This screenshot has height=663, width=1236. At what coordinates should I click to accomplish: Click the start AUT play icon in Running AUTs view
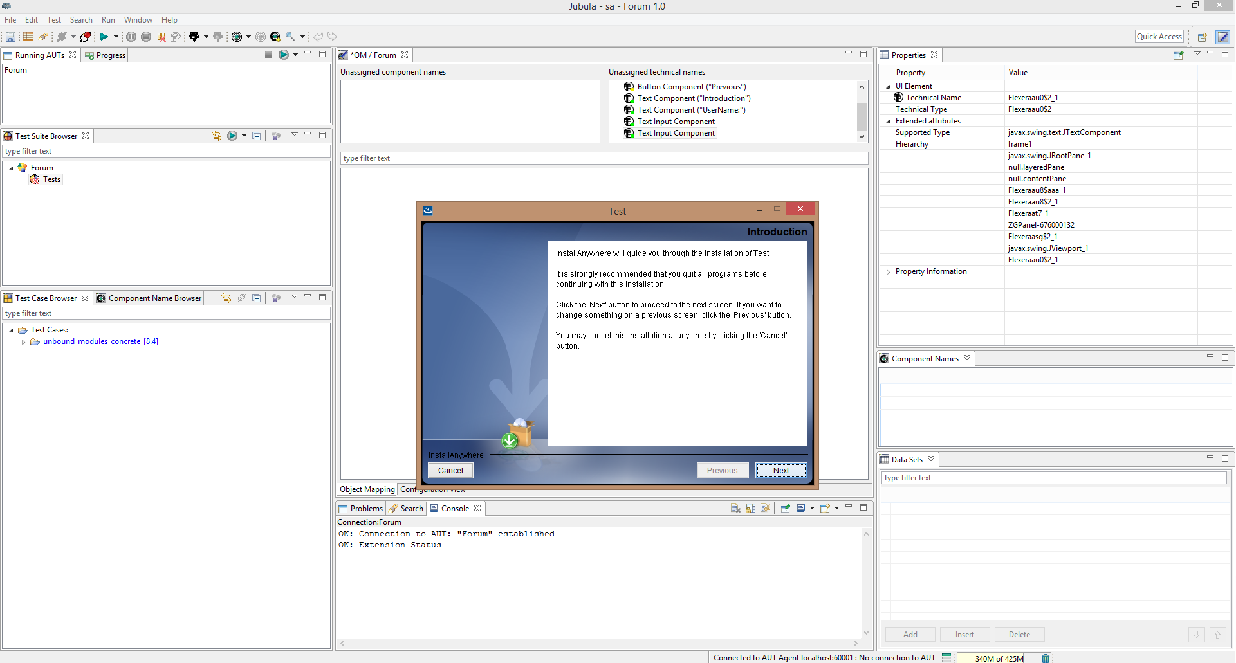[284, 55]
